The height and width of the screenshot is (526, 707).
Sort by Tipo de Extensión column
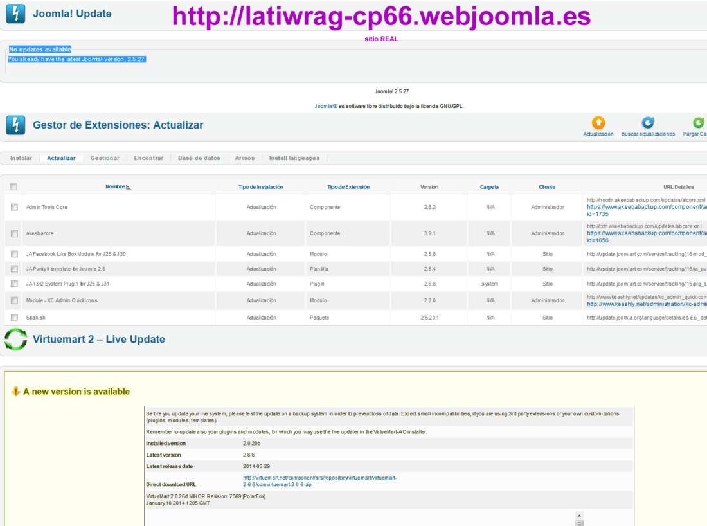[348, 187]
